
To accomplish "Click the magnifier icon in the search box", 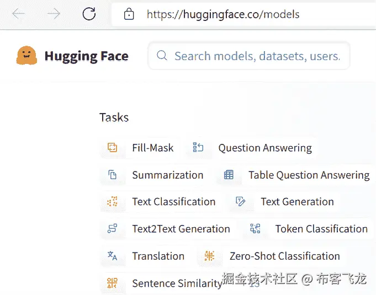I will [162, 56].
